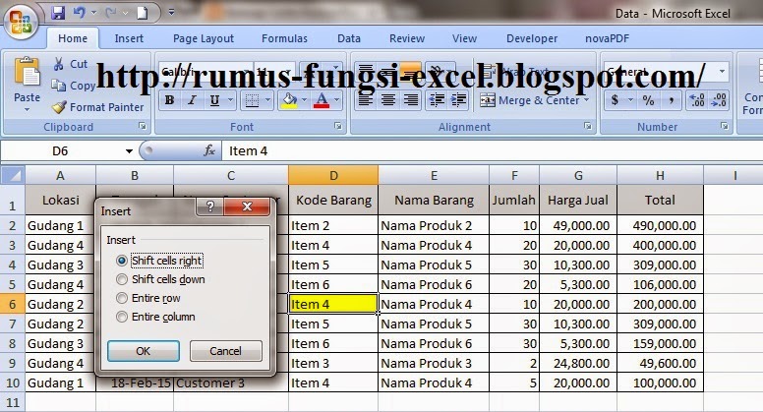Open Clipboard group dialog launcher

143,127
